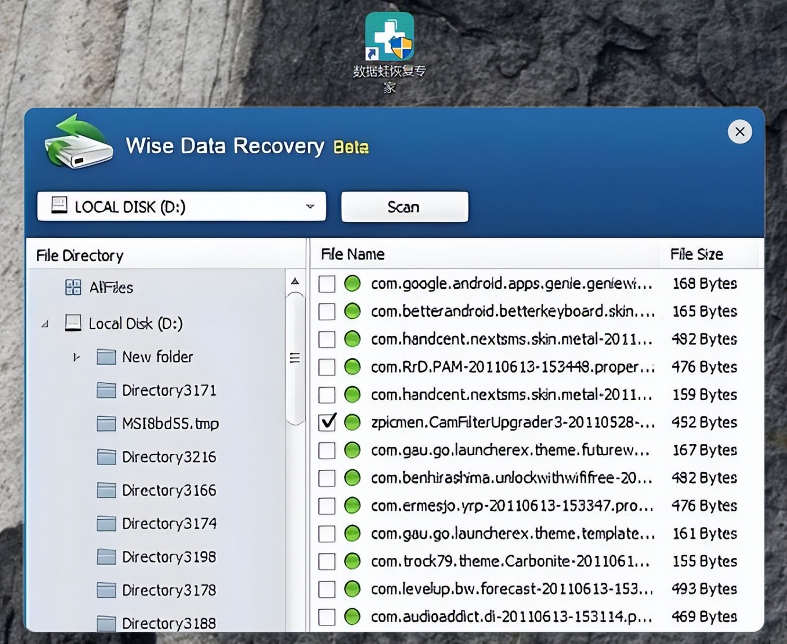Click the Directory3166 folder icon

tap(106, 490)
